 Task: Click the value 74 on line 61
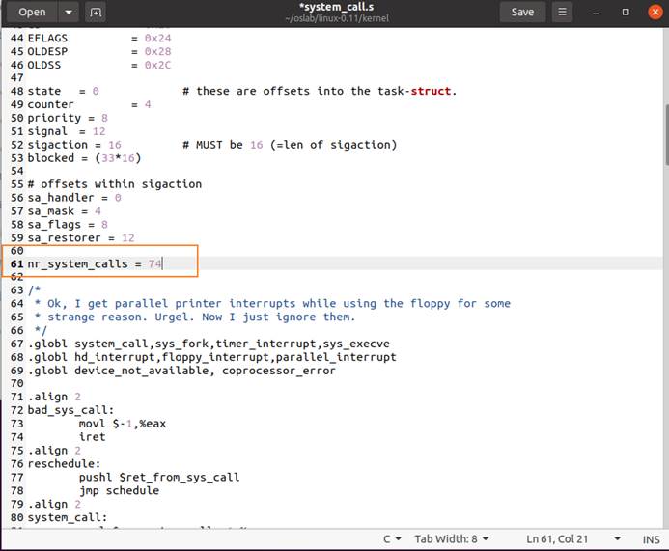(155, 263)
